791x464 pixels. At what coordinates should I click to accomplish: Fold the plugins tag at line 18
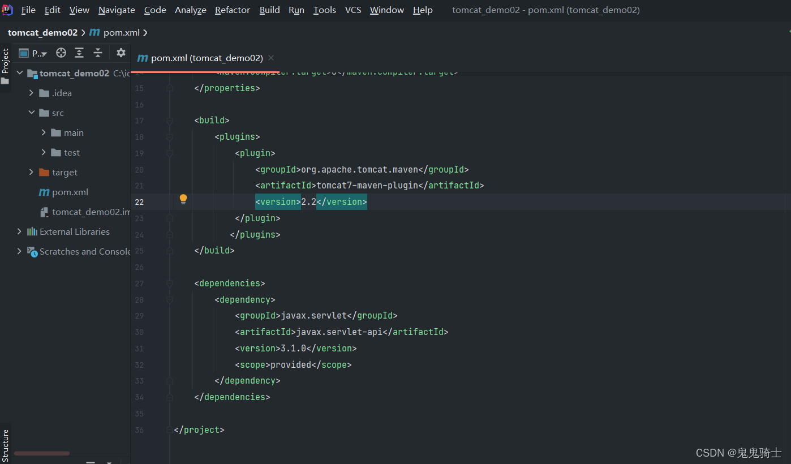point(169,137)
